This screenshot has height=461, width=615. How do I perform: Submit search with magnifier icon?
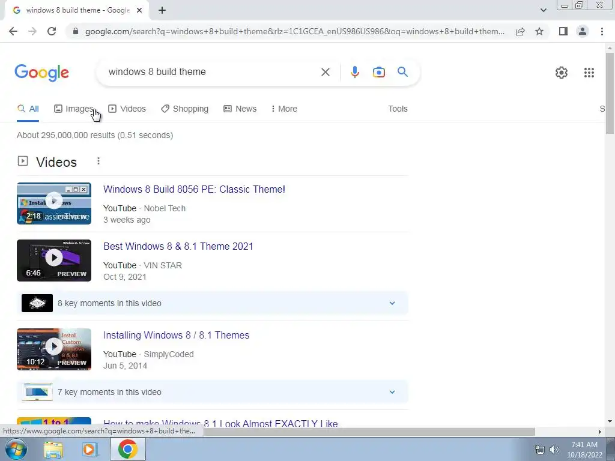pos(402,72)
